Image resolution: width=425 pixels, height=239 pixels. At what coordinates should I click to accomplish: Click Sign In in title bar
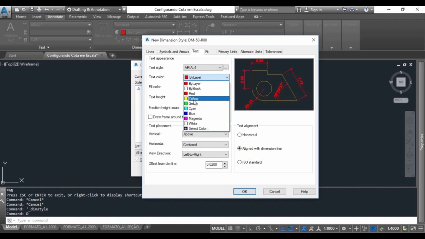[316, 10]
